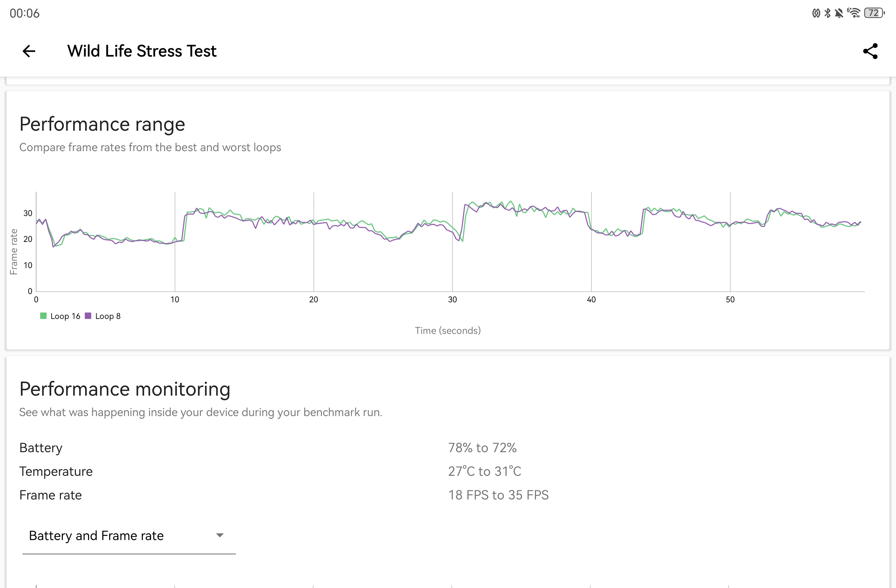Tap the share icon in the header
The height and width of the screenshot is (588, 896).
[870, 51]
